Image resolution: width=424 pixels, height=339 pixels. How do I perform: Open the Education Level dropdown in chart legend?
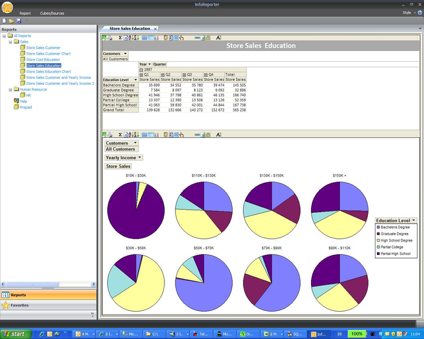414,220
